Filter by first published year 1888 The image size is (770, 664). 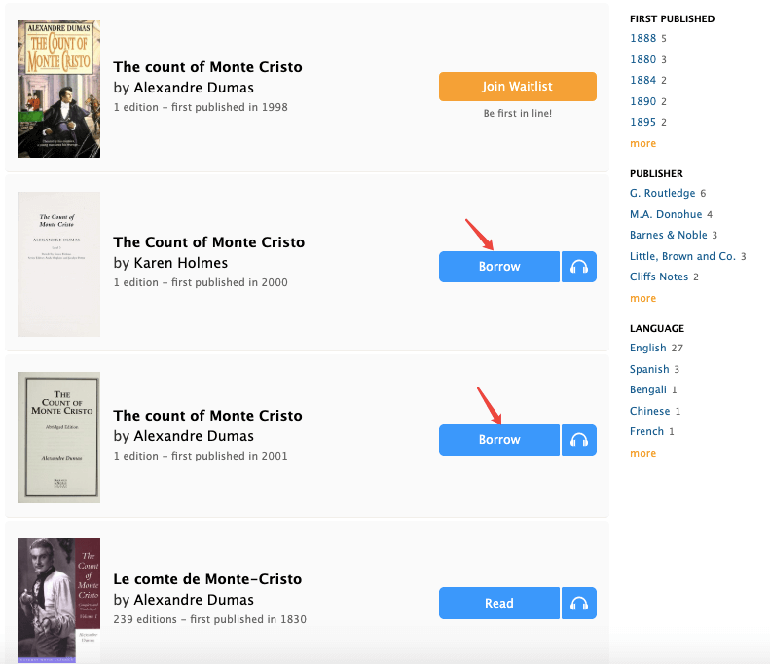click(642, 39)
